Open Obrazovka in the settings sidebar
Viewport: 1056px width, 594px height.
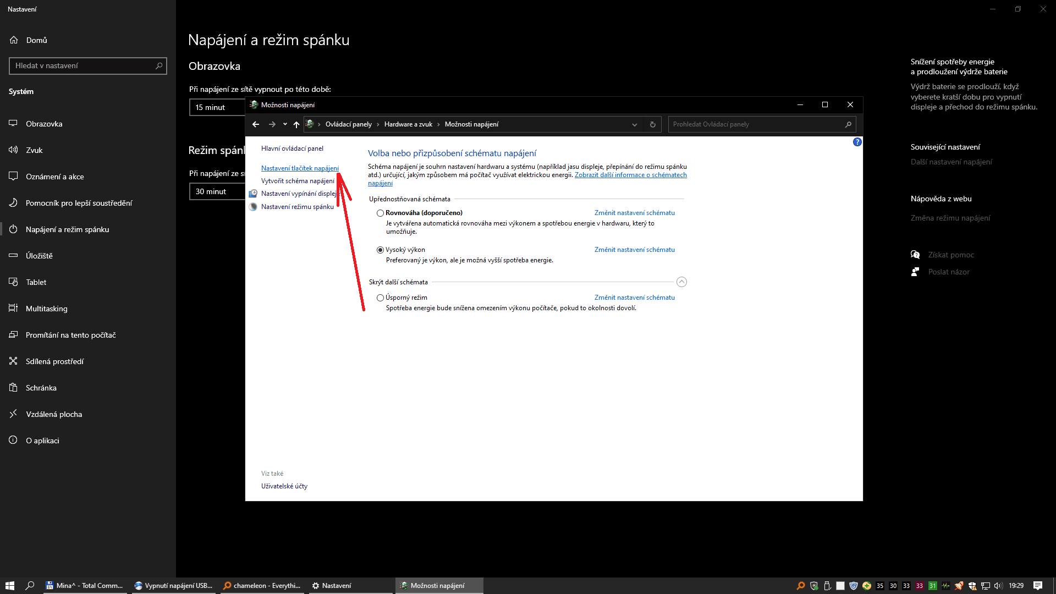pos(44,124)
